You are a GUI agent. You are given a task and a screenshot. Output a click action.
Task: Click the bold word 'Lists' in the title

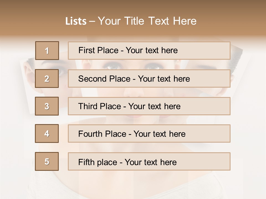point(76,21)
